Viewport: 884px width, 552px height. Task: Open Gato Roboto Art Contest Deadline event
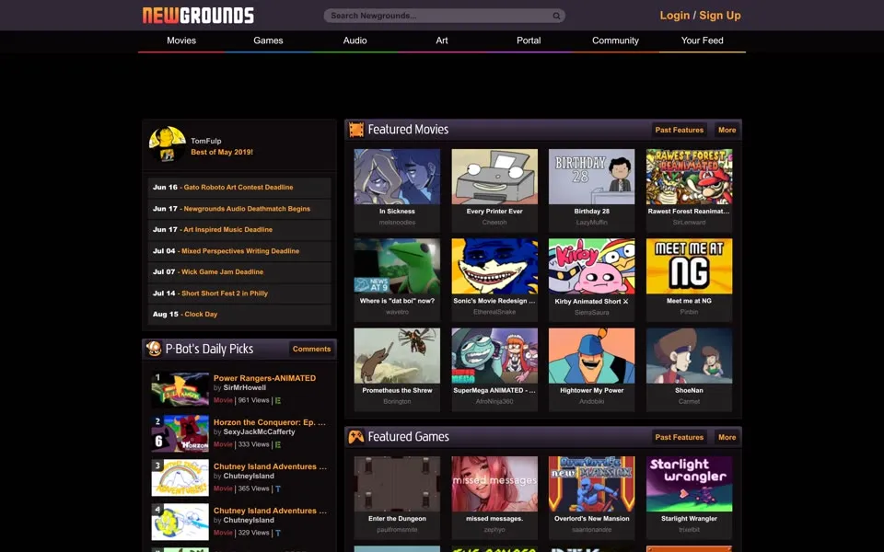238,188
